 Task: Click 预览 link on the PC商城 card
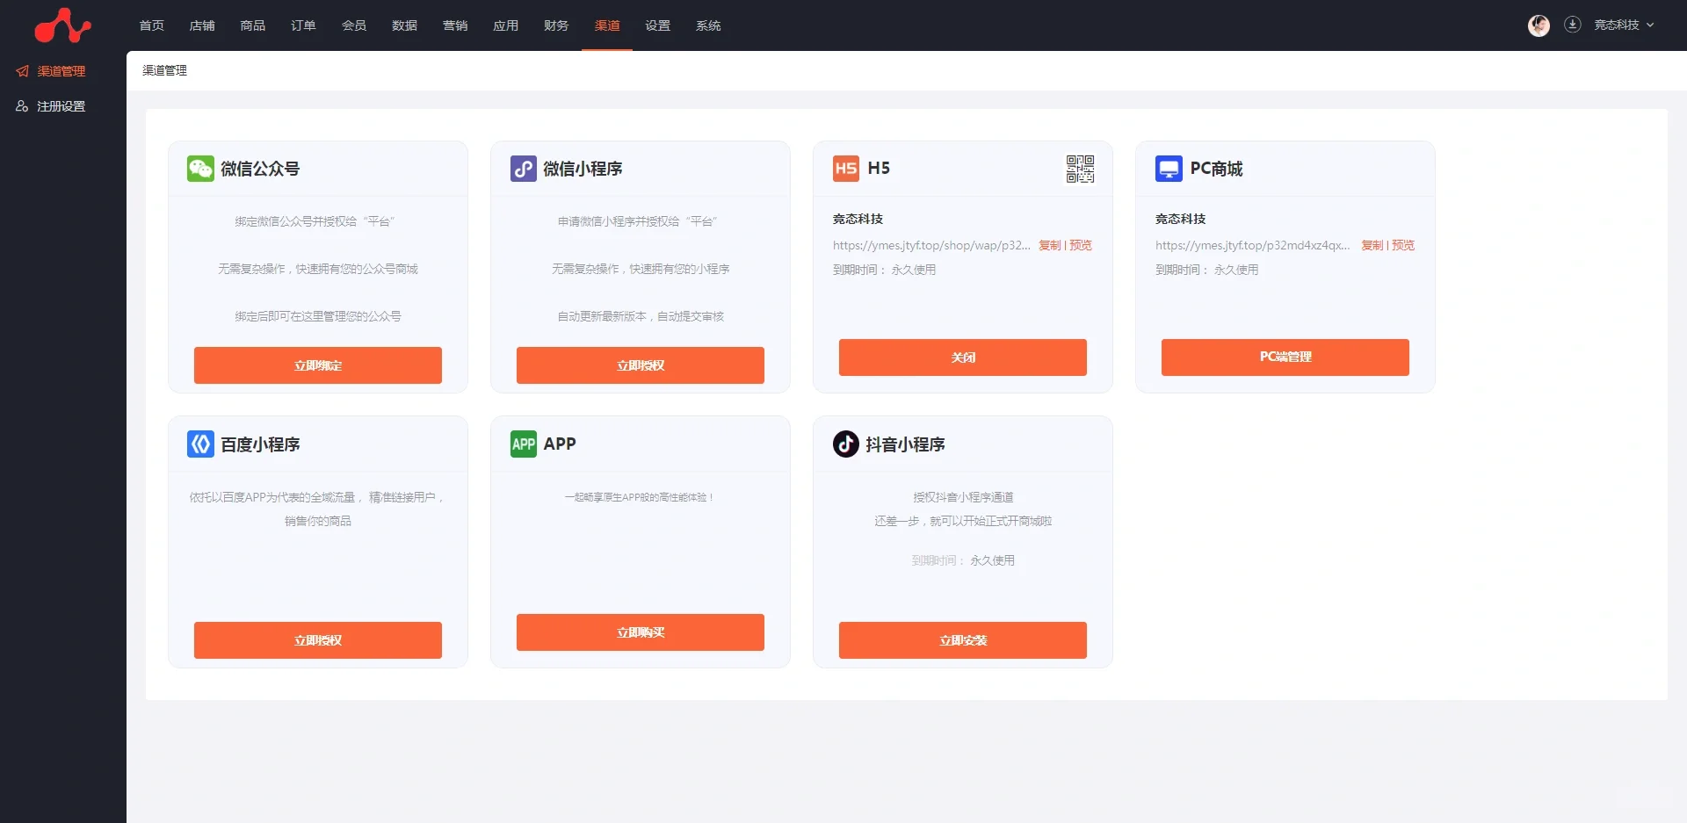click(1402, 245)
